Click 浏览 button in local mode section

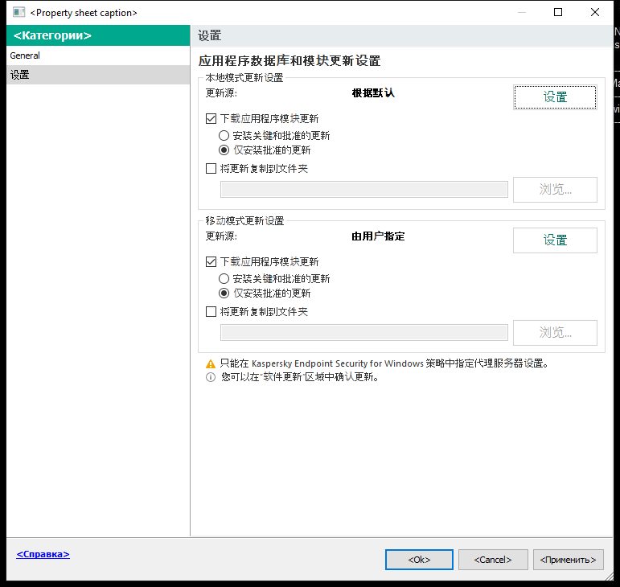tap(555, 189)
